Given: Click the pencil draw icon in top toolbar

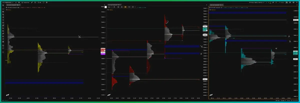Looking at the screenshot, I should click(32, 2).
